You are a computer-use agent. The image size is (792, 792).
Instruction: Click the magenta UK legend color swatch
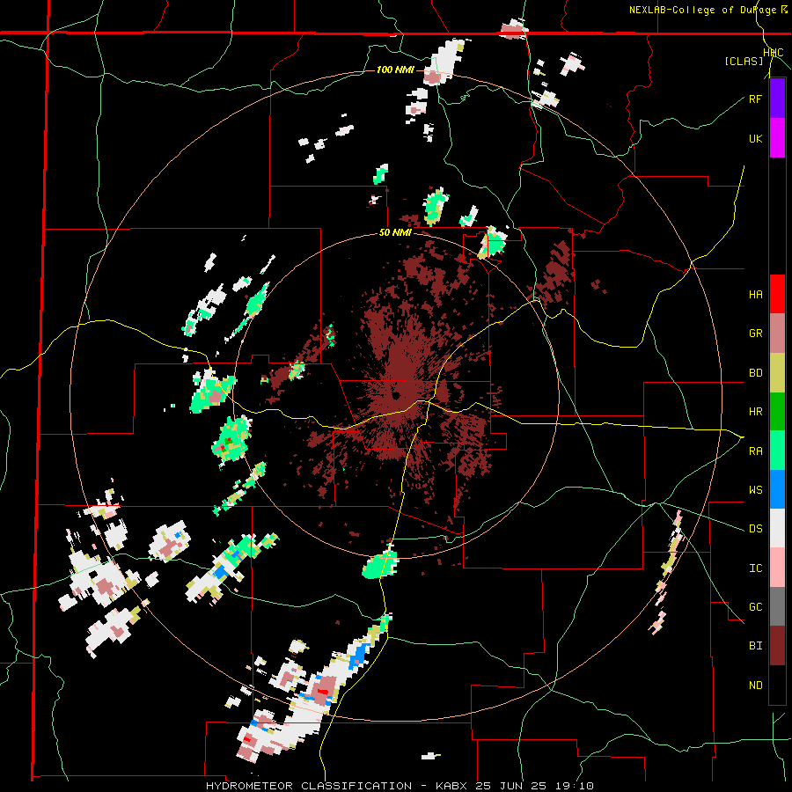click(x=777, y=138)
